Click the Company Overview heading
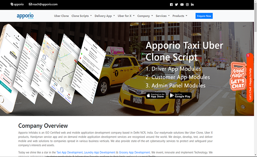The width and height of the screenshot is (257, 157). pyautogui.click(x=43, y=126)
